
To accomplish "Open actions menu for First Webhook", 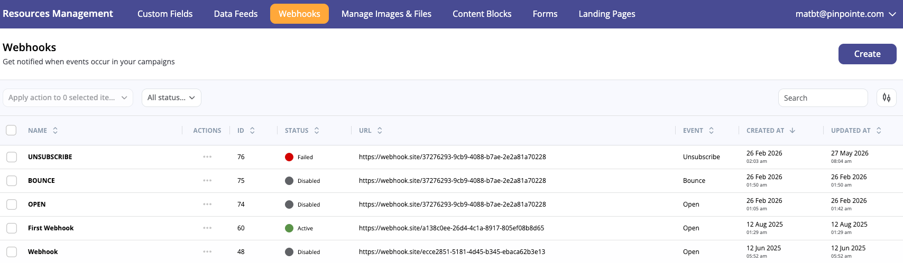I will click(207, 228).
